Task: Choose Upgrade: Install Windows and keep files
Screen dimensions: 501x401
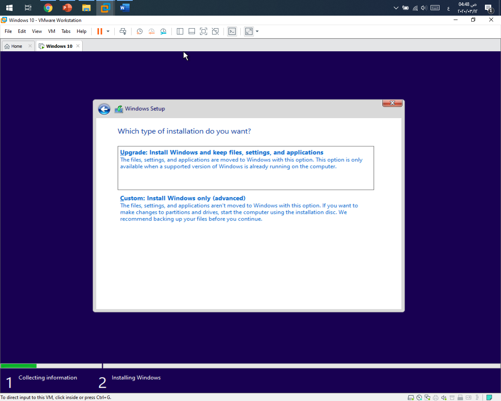Action: click(x=246, y=168)
